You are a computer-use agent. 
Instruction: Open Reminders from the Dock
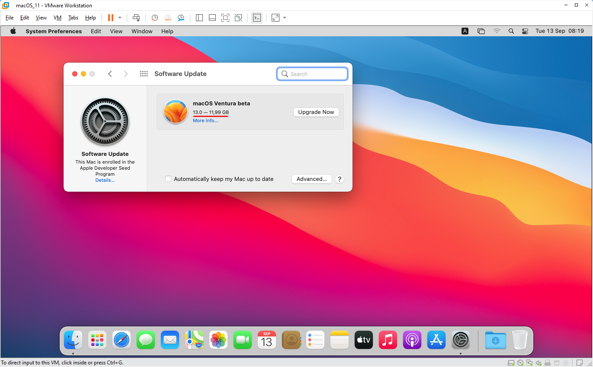315,340
